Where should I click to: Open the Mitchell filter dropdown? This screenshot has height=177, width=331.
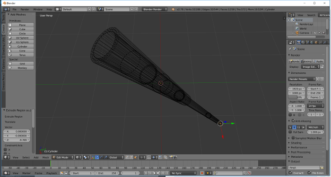315,127
